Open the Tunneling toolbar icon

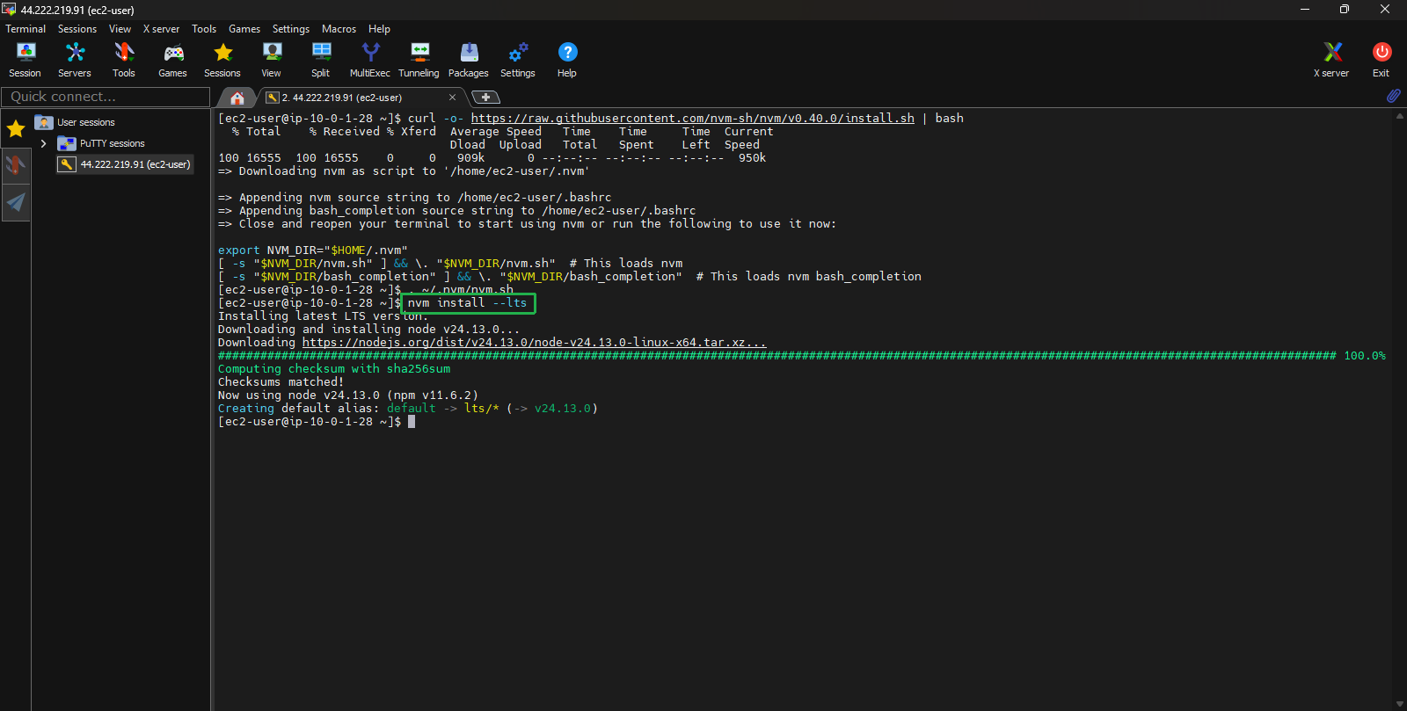click(419, 60)
